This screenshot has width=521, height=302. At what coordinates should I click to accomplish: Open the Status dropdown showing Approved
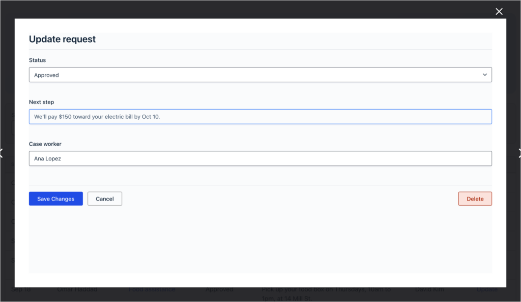click(260, 75)
